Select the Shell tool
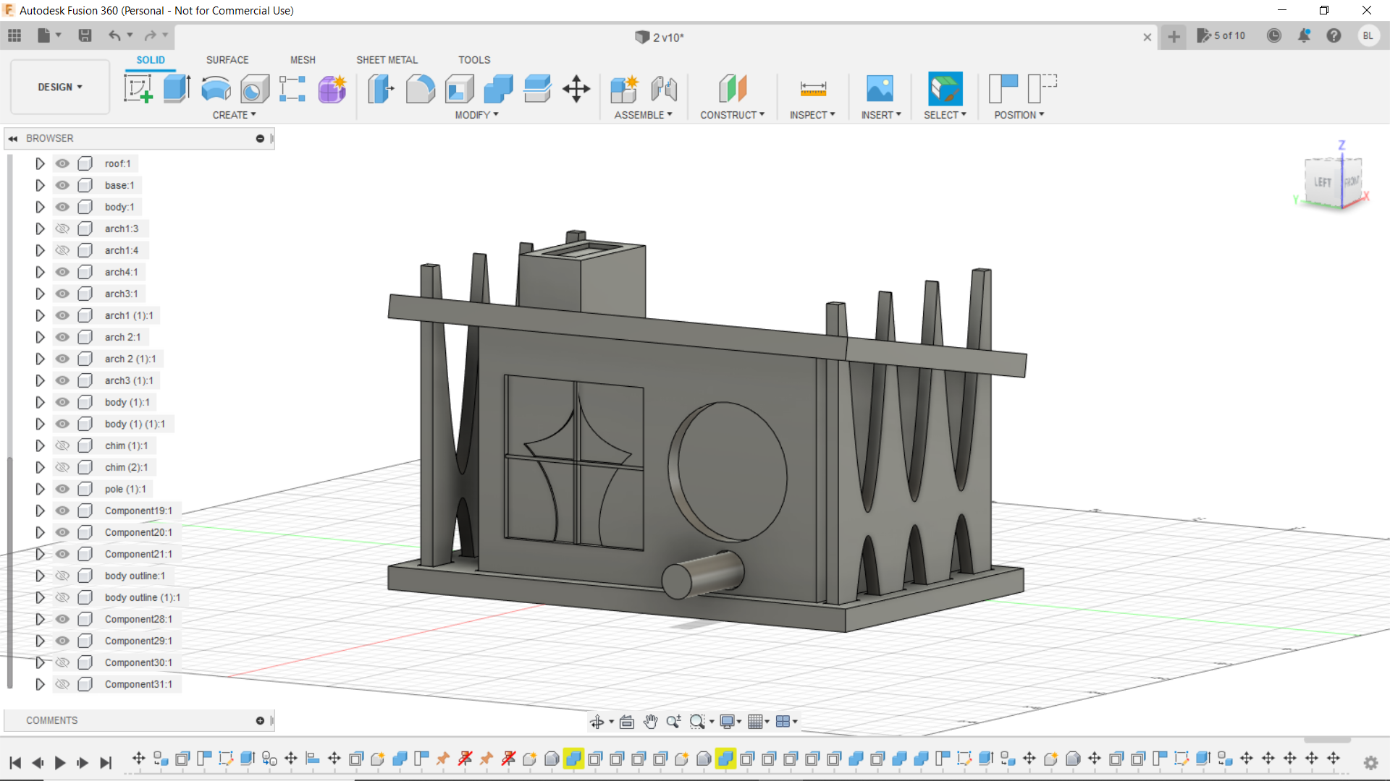 coord(459,89)
